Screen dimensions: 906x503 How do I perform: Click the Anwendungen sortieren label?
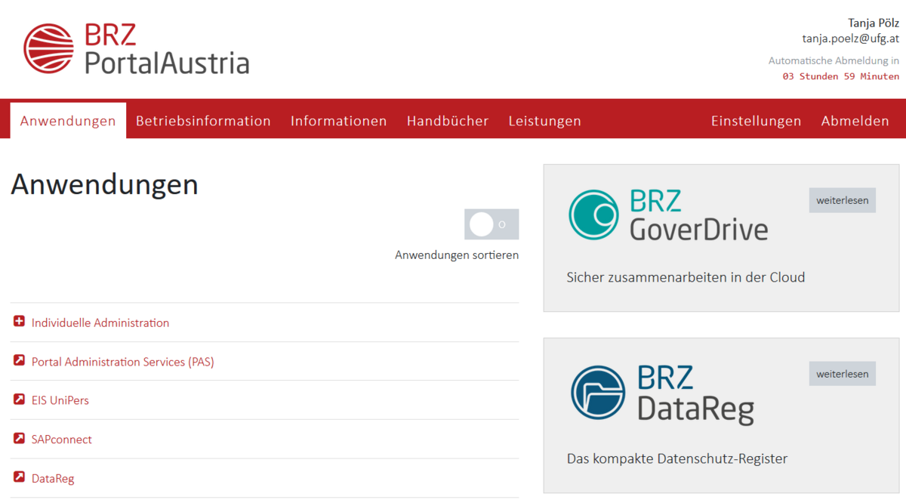click(x=457, y=255)
